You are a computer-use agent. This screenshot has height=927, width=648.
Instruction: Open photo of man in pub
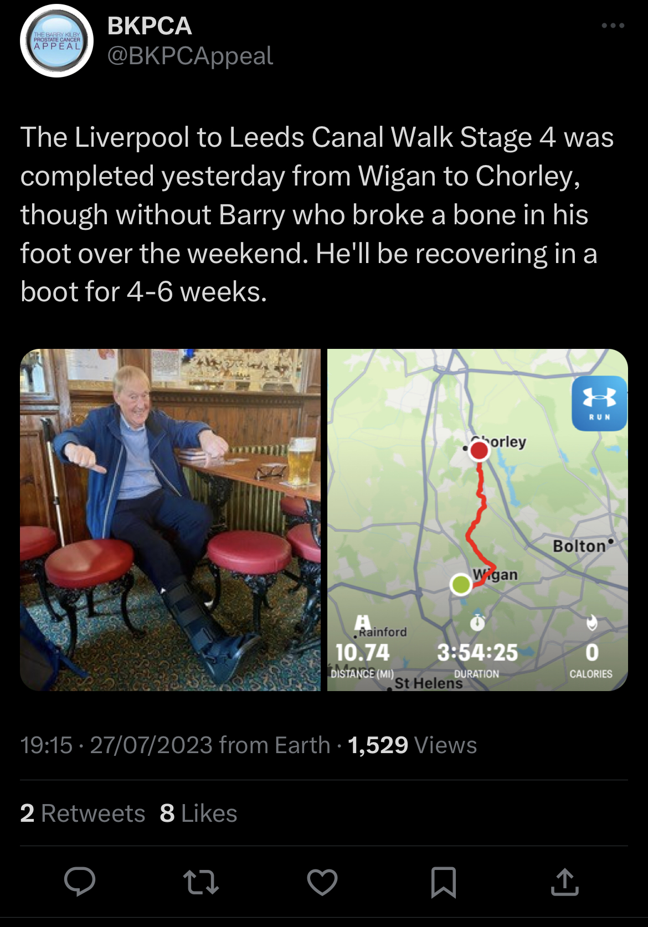170,519
